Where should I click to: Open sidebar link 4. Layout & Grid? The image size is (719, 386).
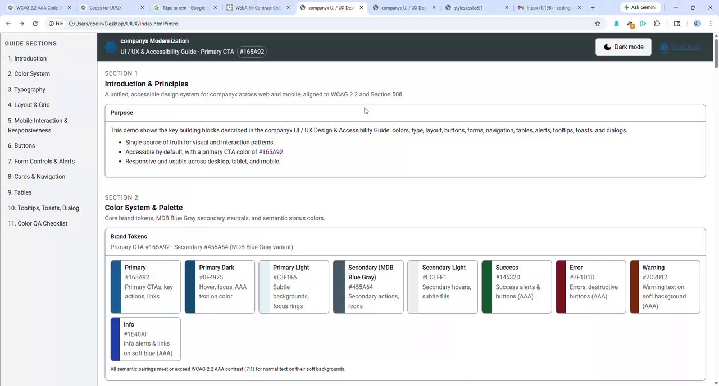[29, 105]
